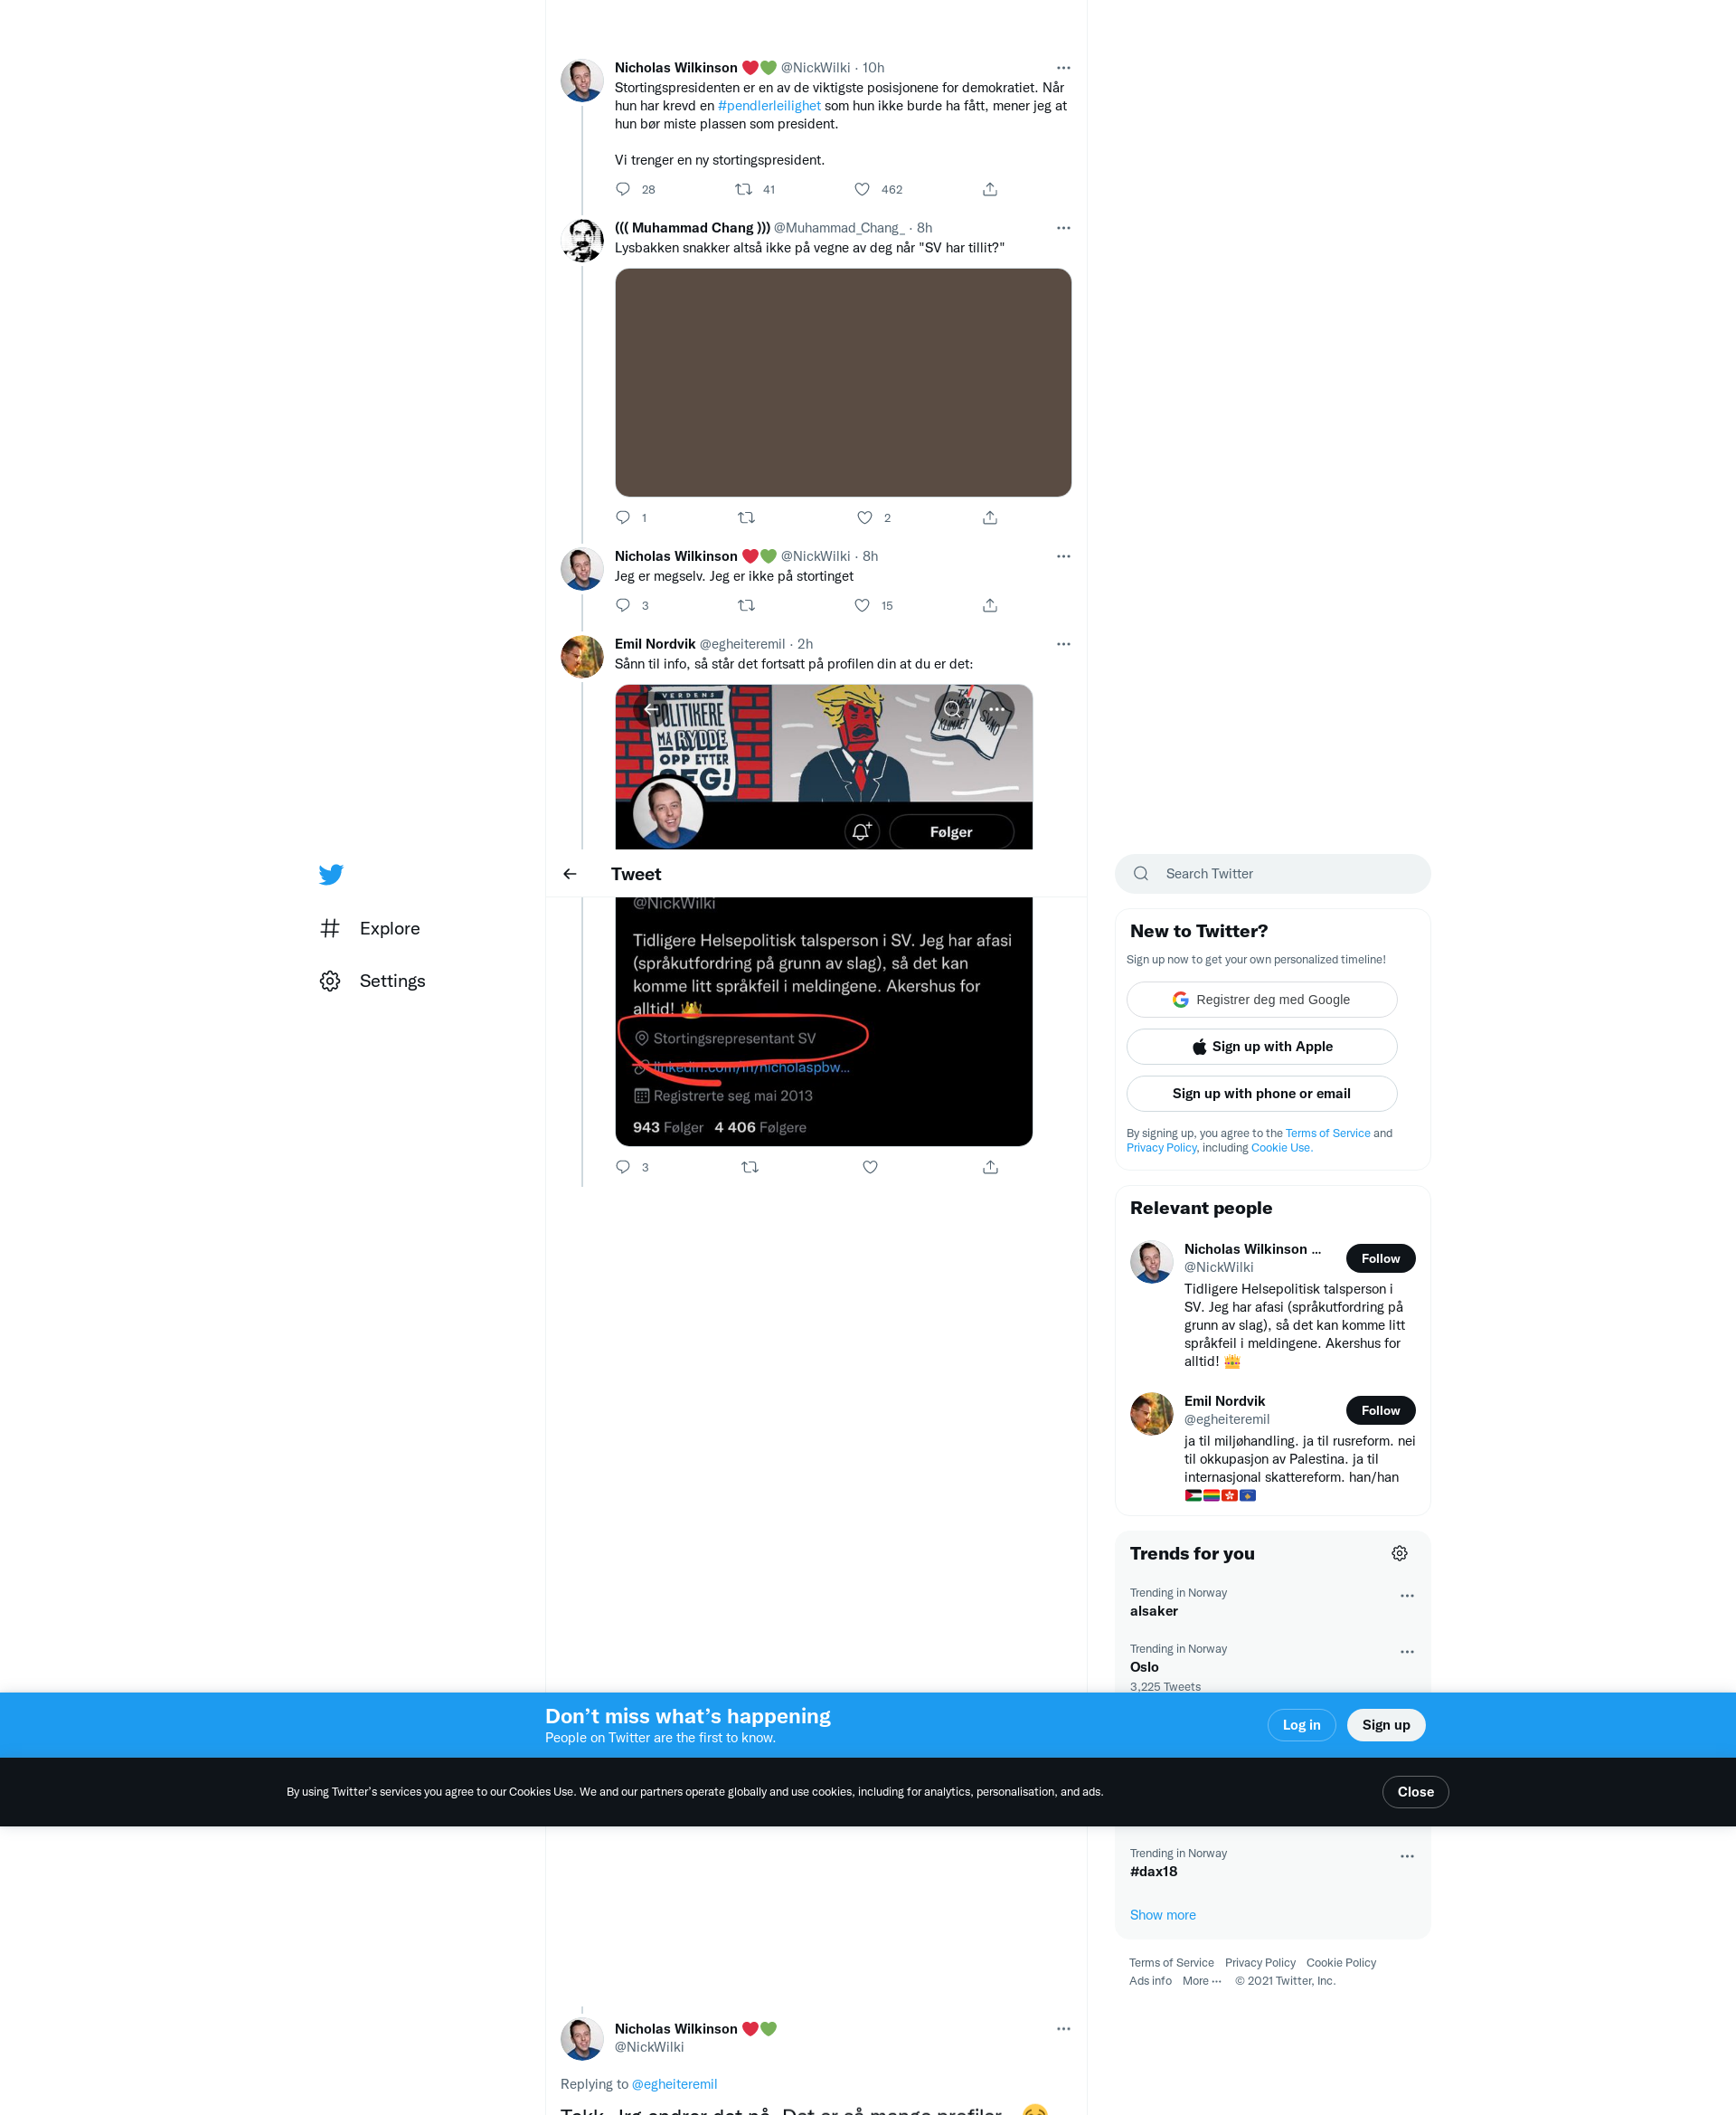Go back using the arrow beside Tweet
The width and height of the screenshot is (1736, 2115).
(x=570, y=874)
